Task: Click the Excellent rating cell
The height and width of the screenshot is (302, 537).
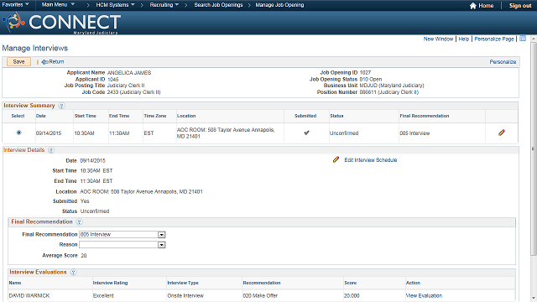Action: click(103, 295)
